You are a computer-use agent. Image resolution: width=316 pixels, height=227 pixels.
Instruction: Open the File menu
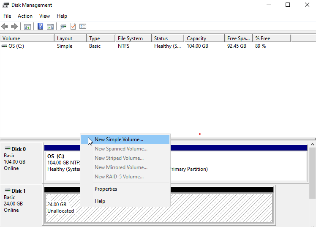point(7,16)
